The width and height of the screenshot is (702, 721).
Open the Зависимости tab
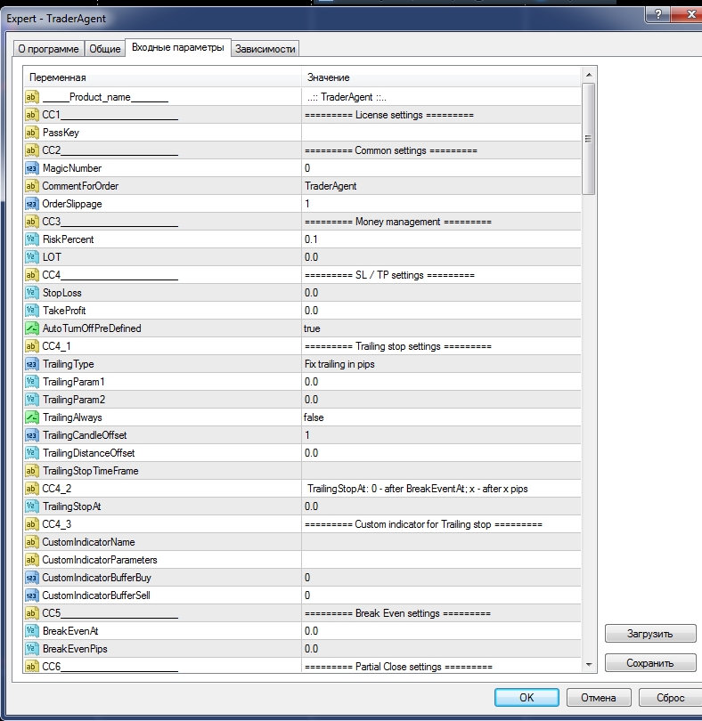(x=265, y=49)
